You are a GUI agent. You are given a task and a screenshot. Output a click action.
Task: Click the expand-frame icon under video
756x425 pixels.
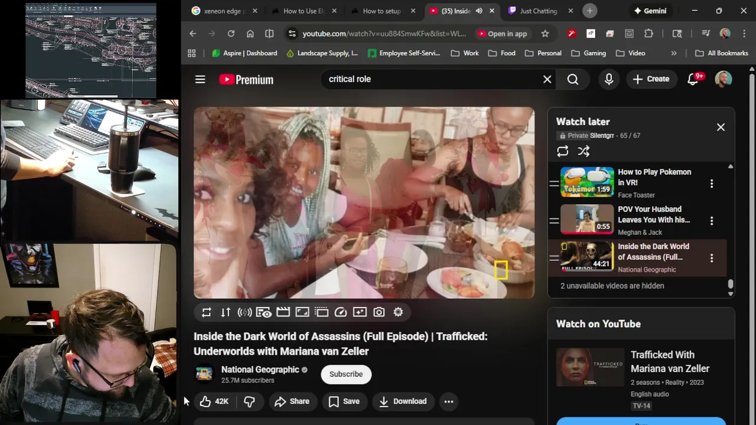pyautogui.click(x=302, y=312)
